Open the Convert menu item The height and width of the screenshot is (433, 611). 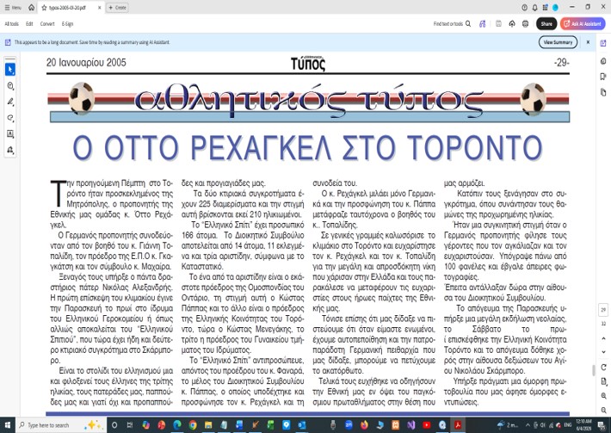point(47,24)
